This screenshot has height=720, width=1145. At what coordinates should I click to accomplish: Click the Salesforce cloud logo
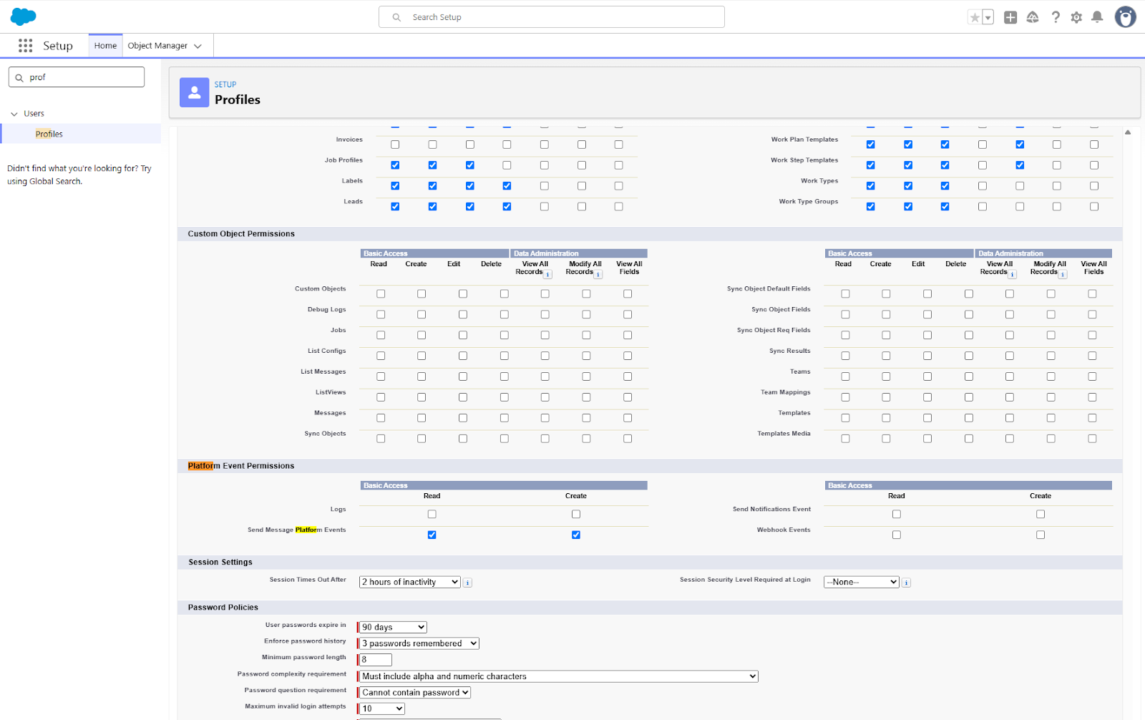(x=24, y=16)
